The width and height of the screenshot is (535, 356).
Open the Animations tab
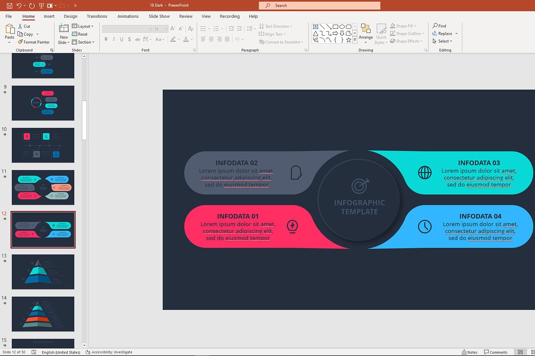(128, 16)
